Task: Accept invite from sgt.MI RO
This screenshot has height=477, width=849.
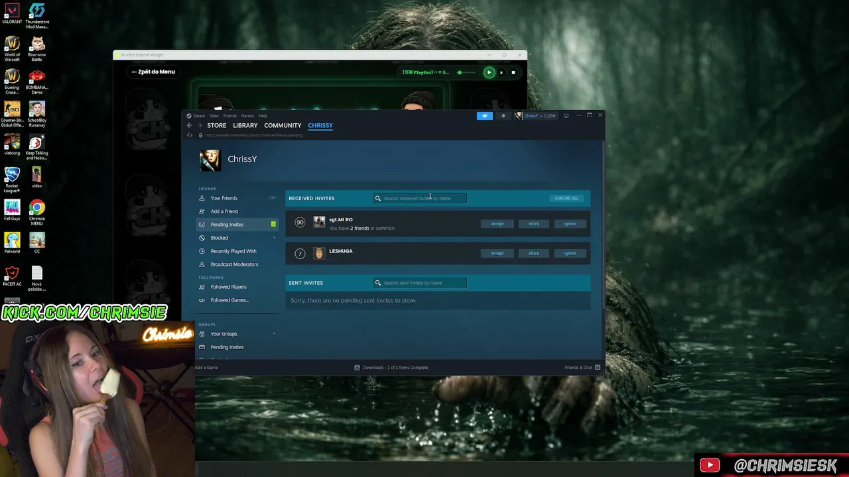Action: tap(497, 224)
